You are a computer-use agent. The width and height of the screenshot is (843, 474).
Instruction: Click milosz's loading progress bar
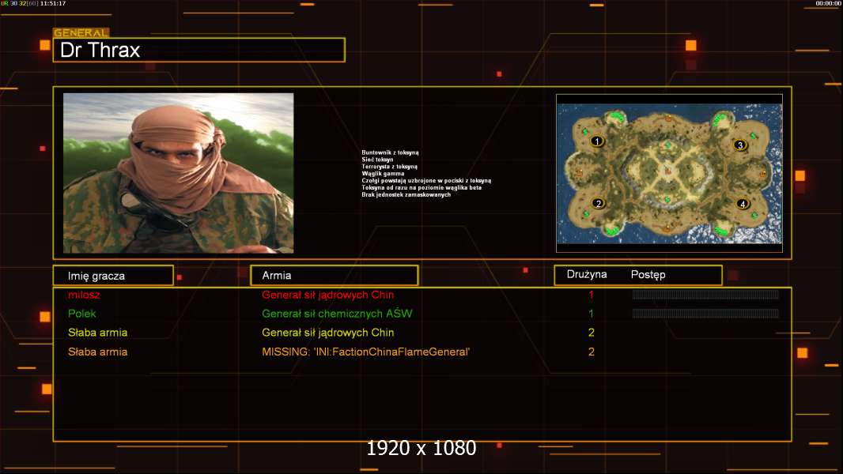click(705, 294)
